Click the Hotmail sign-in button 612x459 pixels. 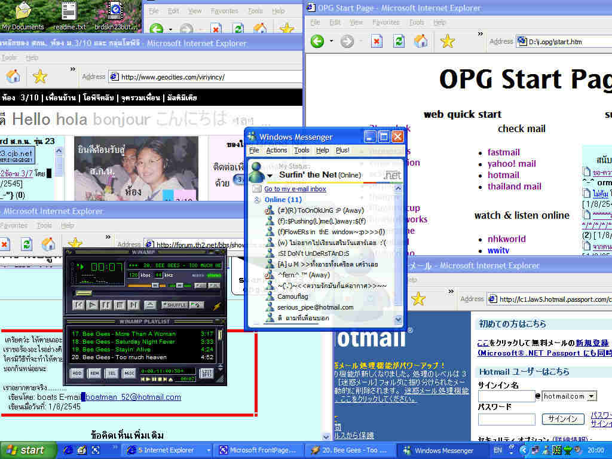tap(563, 419)
